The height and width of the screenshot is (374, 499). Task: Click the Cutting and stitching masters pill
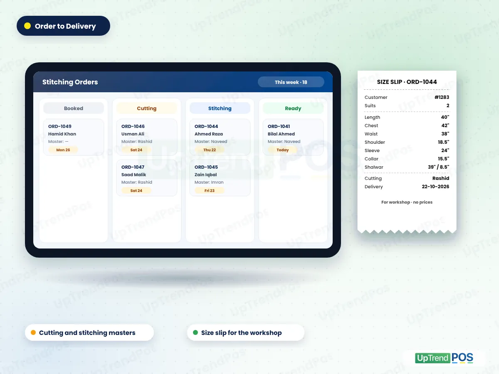click(89, 333)
